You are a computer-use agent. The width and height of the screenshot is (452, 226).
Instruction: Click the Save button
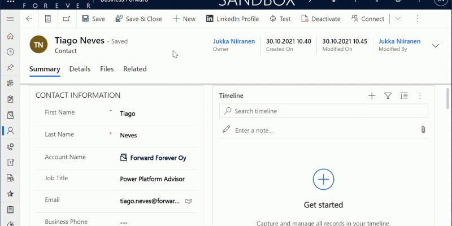[93, 19]
